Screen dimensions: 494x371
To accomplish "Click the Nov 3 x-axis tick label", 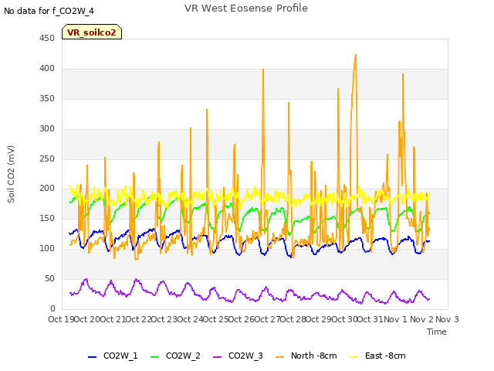I will pos(447,319).
